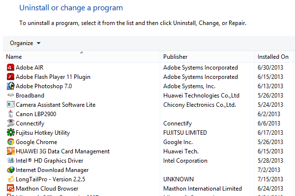295x196 pixels.
Task: Click install date 6/2/2013
Action: pyautogui.click(x=269, y=114)
